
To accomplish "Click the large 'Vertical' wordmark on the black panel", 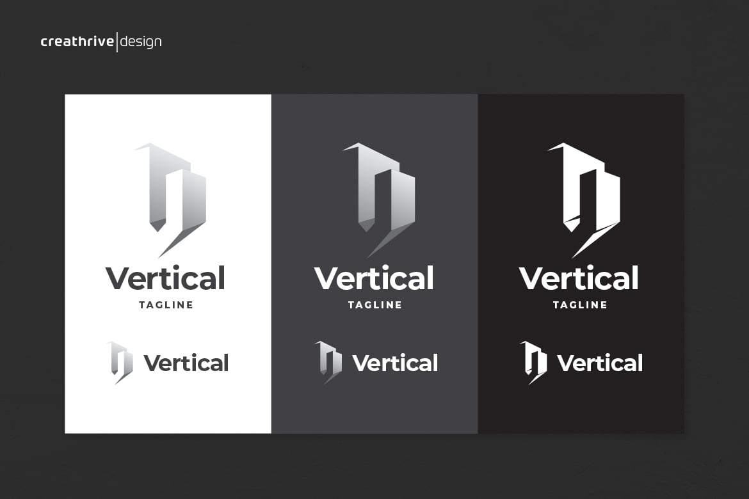I will (579, 278).
